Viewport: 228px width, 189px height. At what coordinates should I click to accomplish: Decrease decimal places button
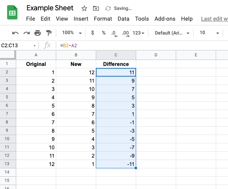pyautogui.click(x=114, y=33)
